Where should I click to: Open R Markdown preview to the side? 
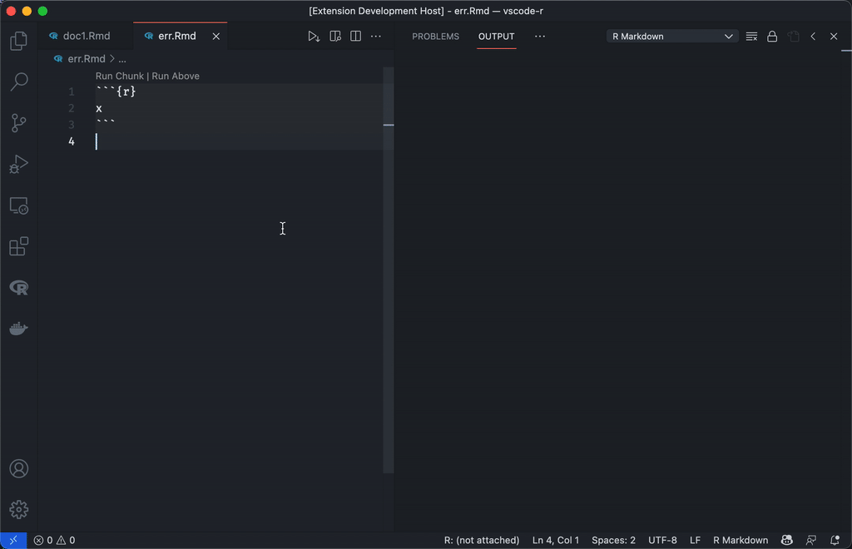pos(334,37)
